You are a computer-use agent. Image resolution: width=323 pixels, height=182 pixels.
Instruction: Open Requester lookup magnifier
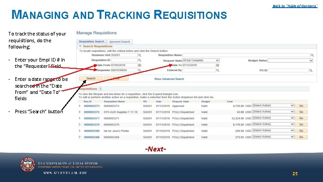point(140,71)
